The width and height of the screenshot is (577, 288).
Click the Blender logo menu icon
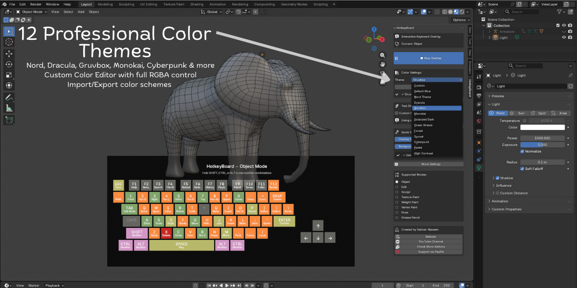coord(4,4)
